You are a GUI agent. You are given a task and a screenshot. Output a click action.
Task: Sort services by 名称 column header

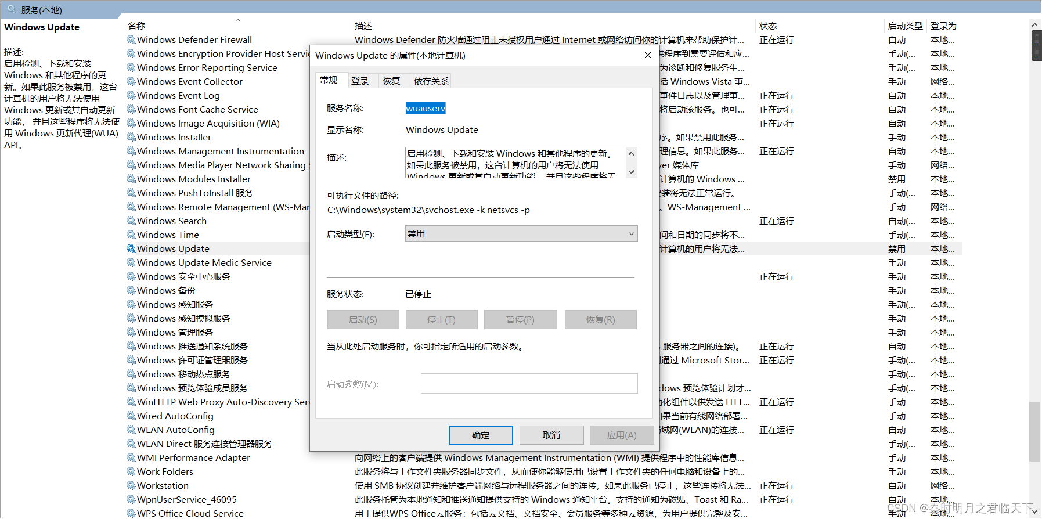coord(237,26)
